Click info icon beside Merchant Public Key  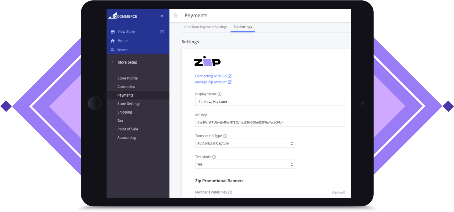[x=230, y=192]
